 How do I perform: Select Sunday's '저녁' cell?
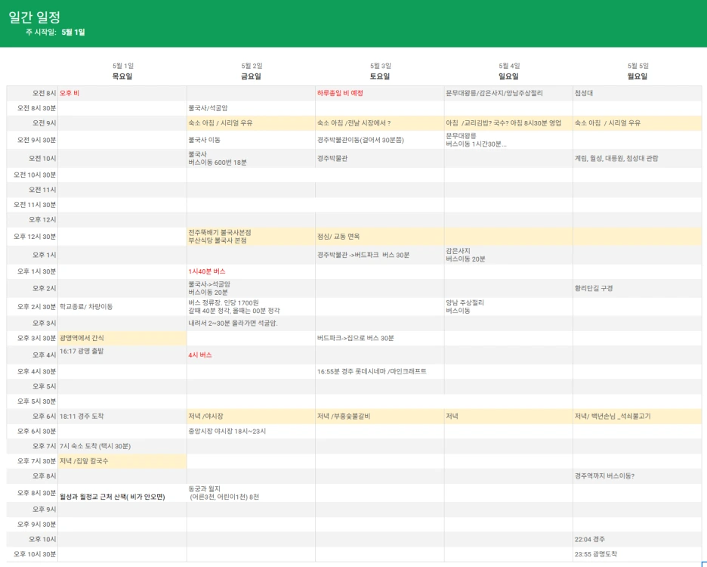[x=508, y=417]
